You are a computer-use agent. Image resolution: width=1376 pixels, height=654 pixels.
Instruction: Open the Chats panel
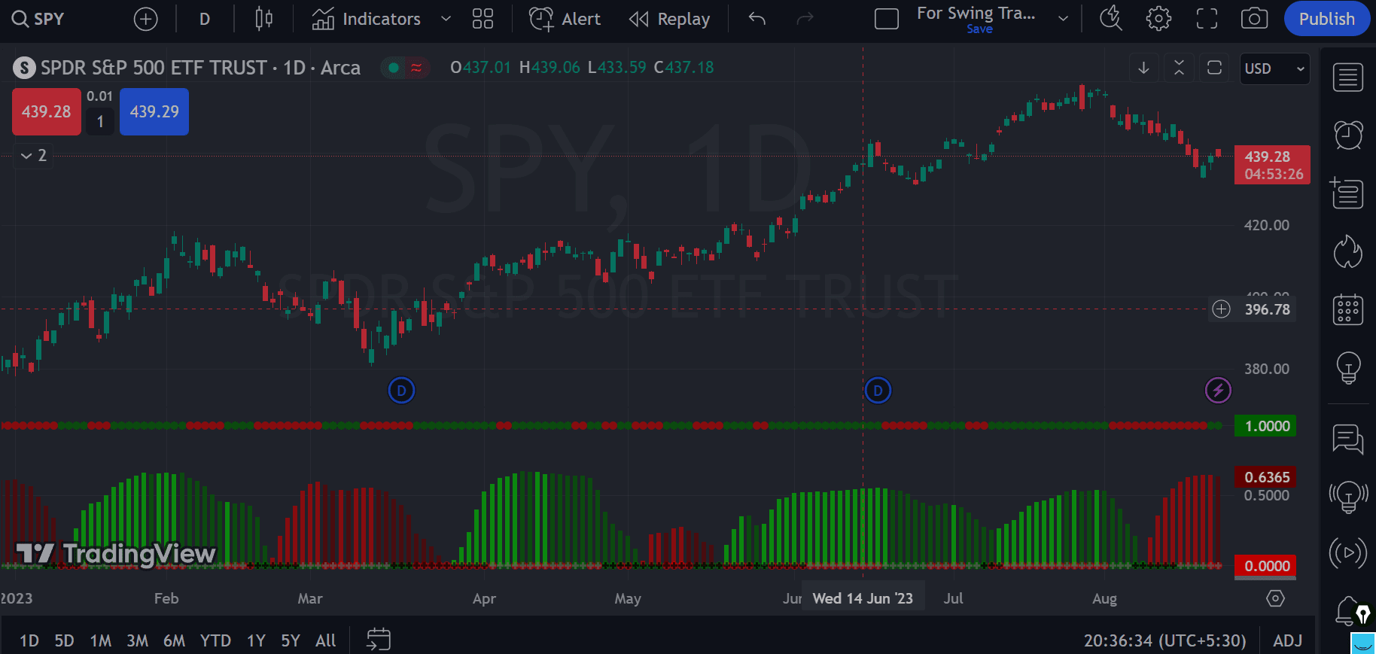coord(1347,439)
